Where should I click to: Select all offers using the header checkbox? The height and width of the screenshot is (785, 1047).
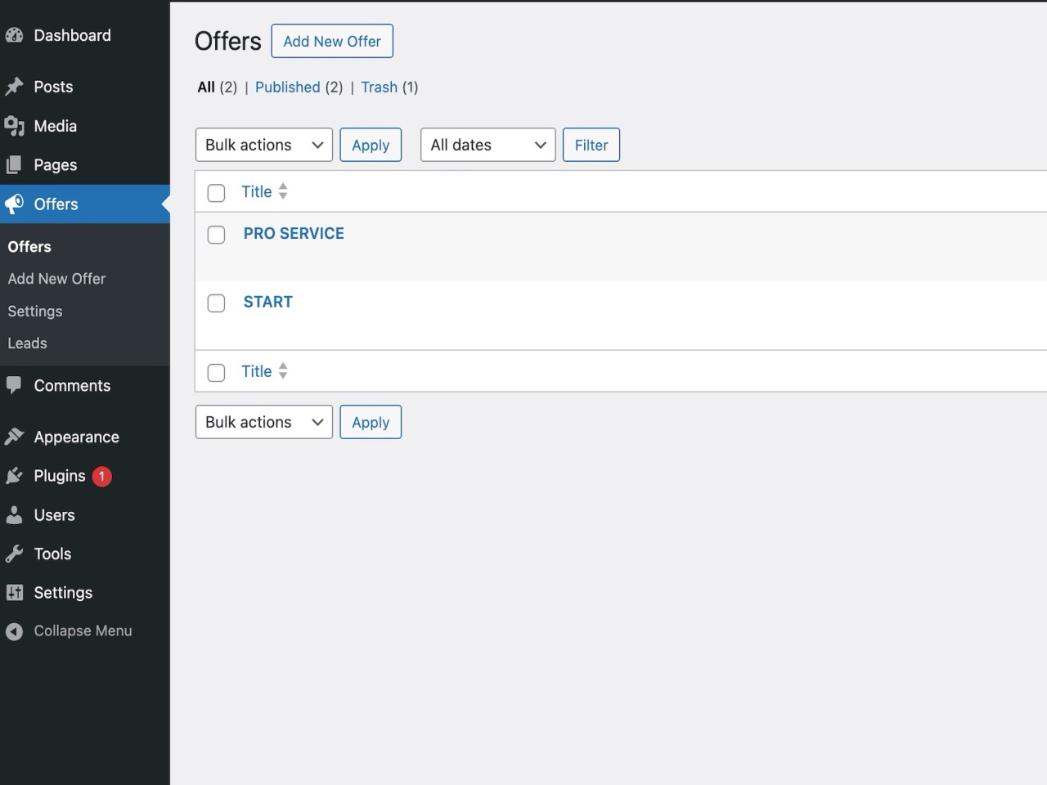point(216,192)
